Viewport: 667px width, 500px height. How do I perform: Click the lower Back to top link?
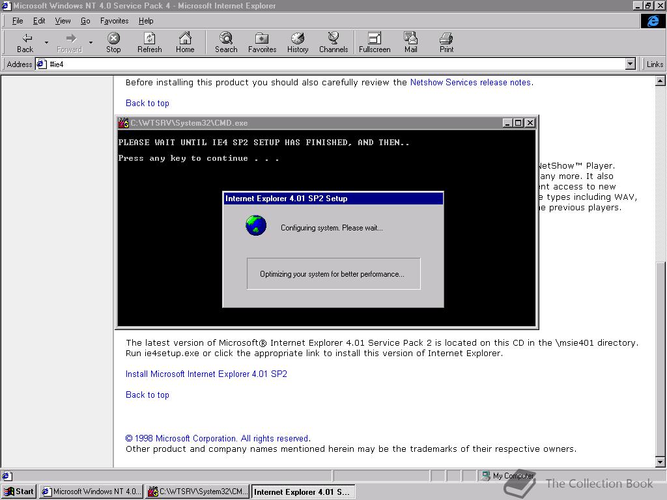(x=147, y=395)
